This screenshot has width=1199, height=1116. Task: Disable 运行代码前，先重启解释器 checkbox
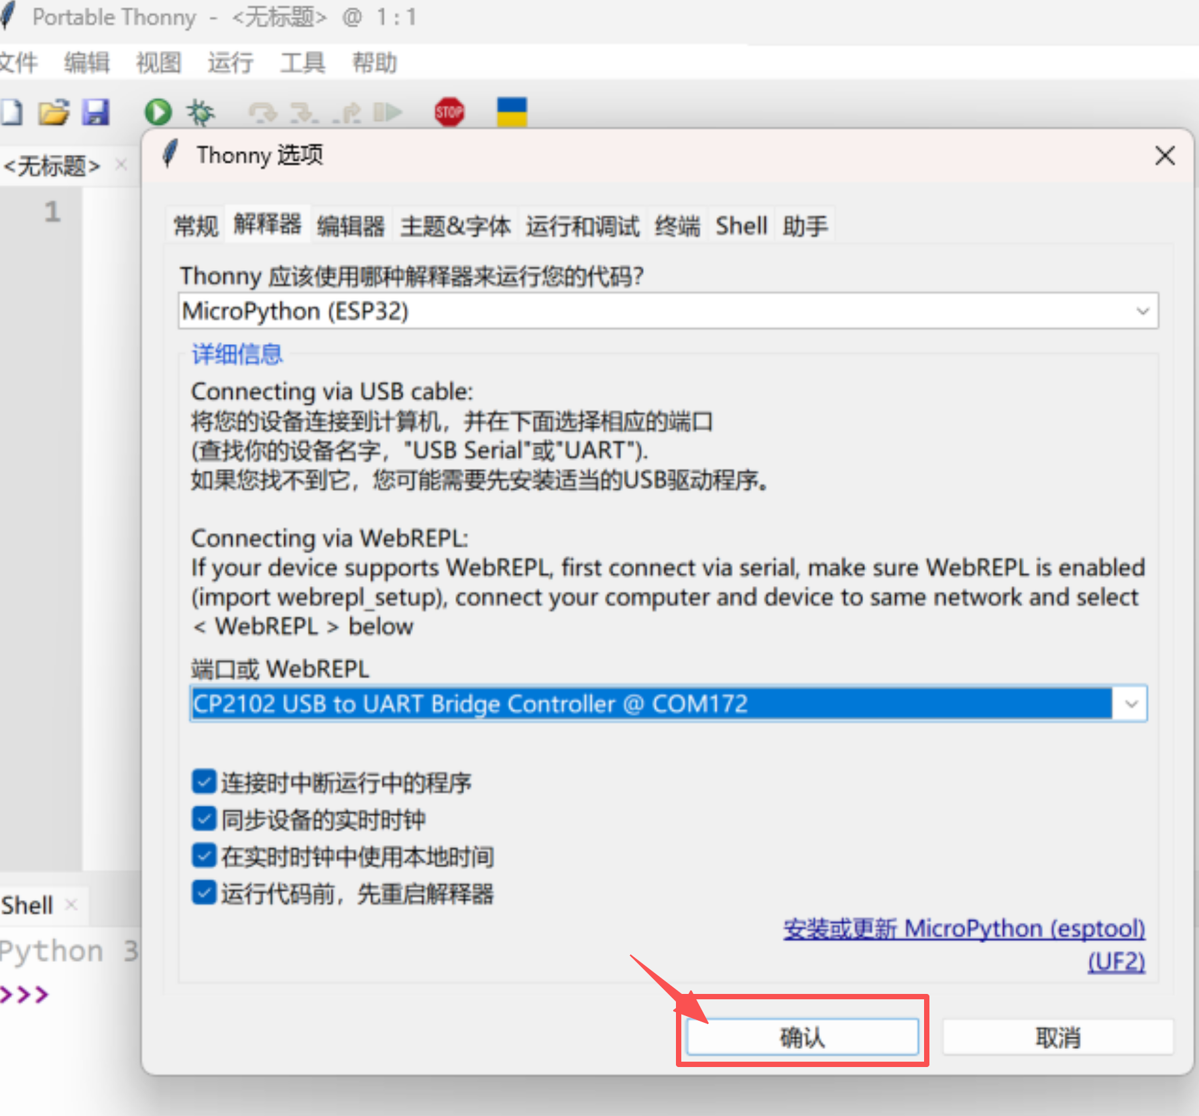pos(204,893)
